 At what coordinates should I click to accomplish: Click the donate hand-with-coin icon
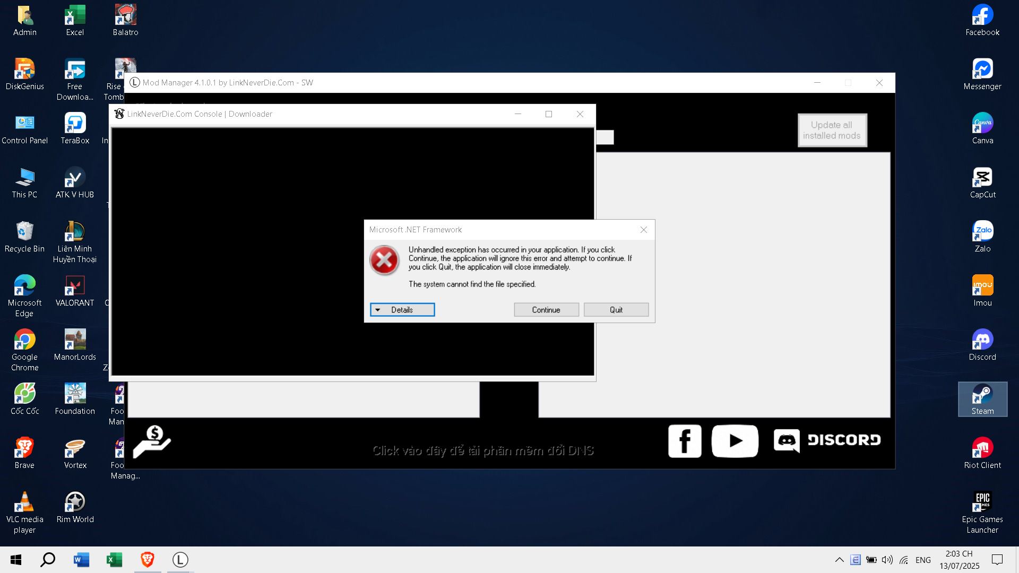[x=152, y=441]
